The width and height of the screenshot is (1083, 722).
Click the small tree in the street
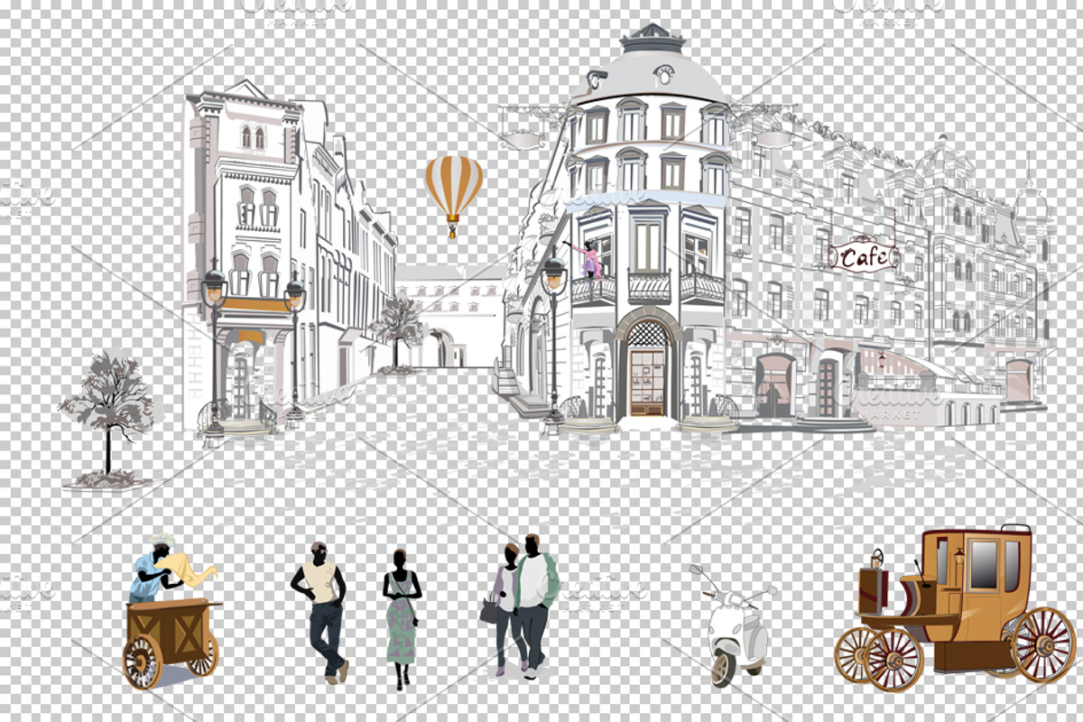[397, 332]
